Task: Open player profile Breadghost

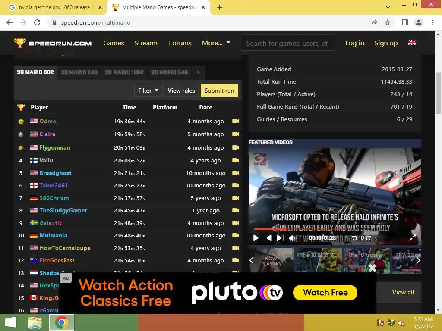Action: click(x=55, y=173)
